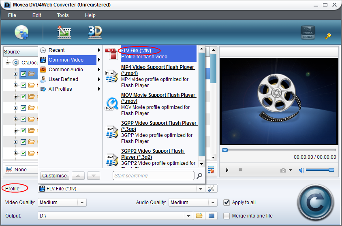
Task: Select the Common Audio category
Action: 70,70
